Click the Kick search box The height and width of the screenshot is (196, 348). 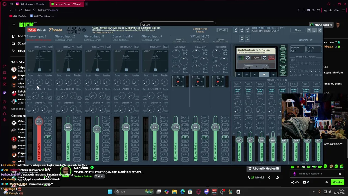[x=178, y=25]
